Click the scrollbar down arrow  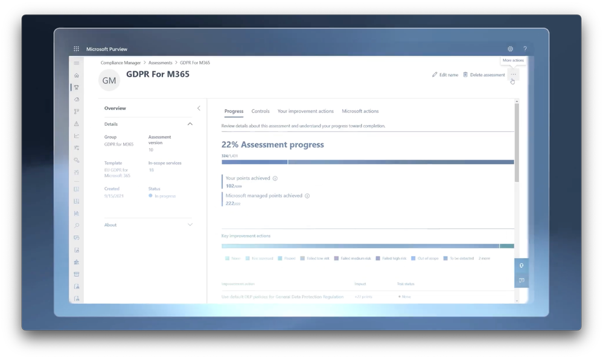(517, 301)
